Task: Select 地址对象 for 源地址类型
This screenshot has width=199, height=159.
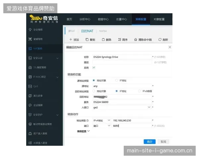Action: [x=94, y=80]
